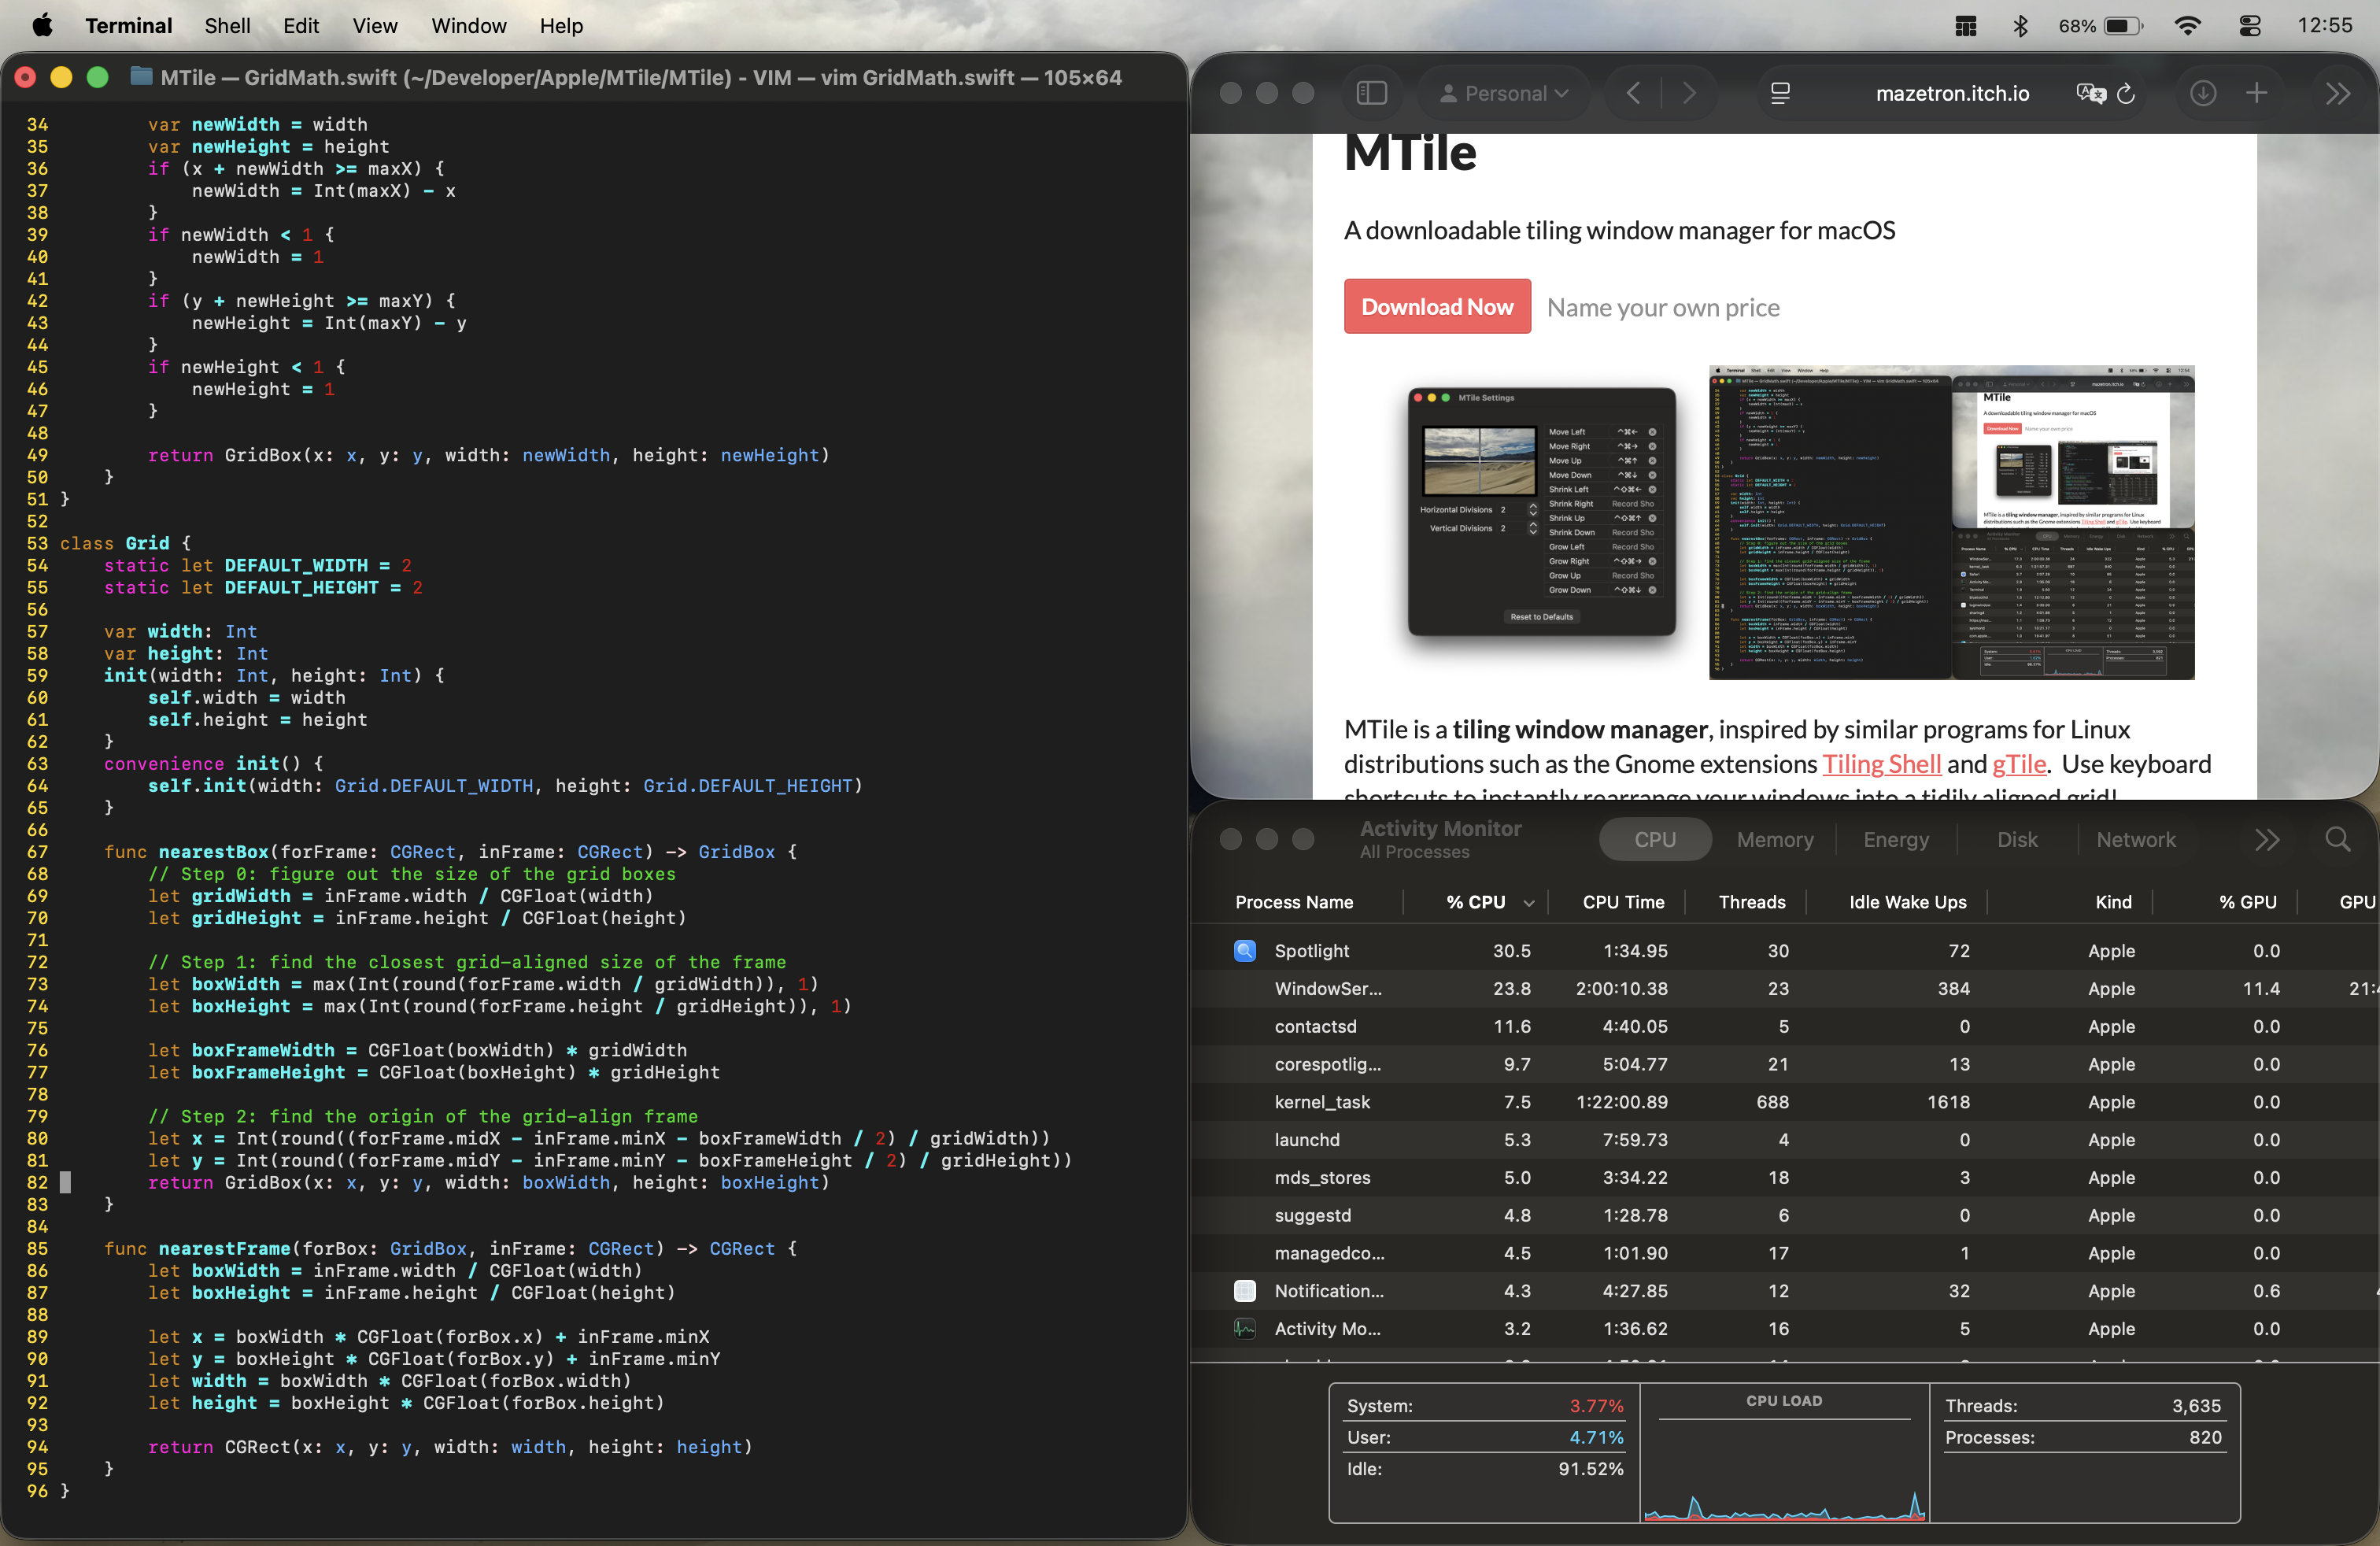The image size is (2380, 1546).
Task: Open the Shell menu in Terminal
Action: click(227, 26)
